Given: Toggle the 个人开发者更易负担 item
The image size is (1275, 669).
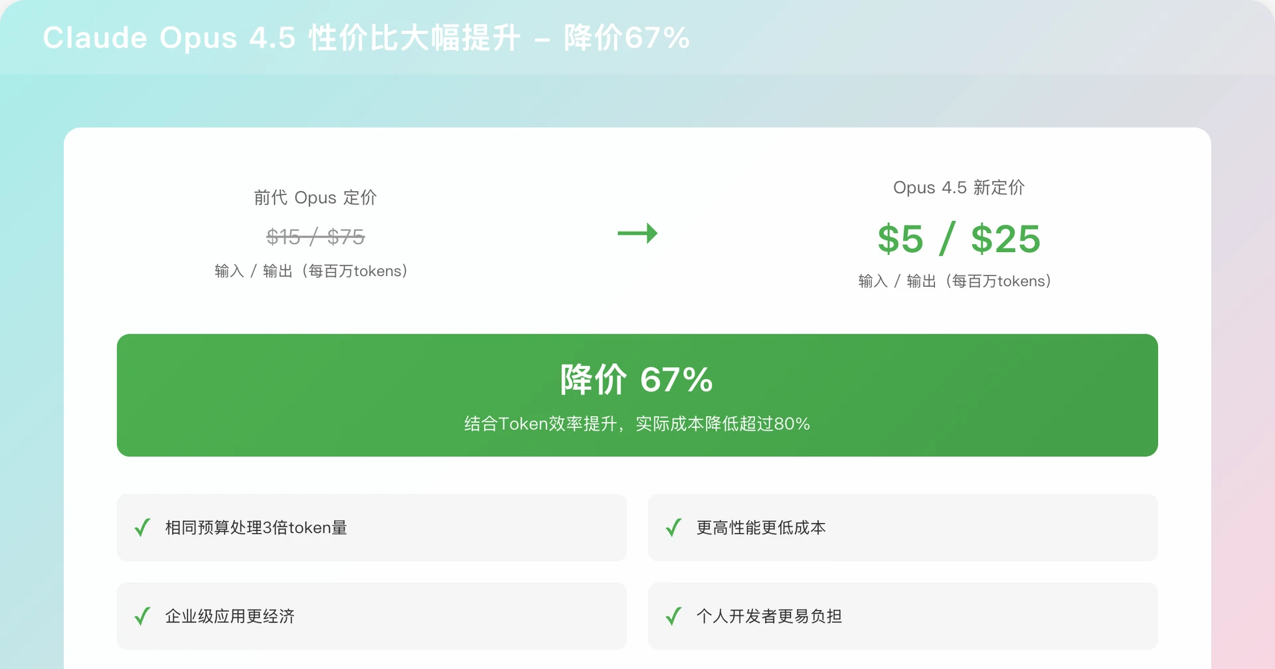Looking at the screenshot, I should click(x=902, y=616).
